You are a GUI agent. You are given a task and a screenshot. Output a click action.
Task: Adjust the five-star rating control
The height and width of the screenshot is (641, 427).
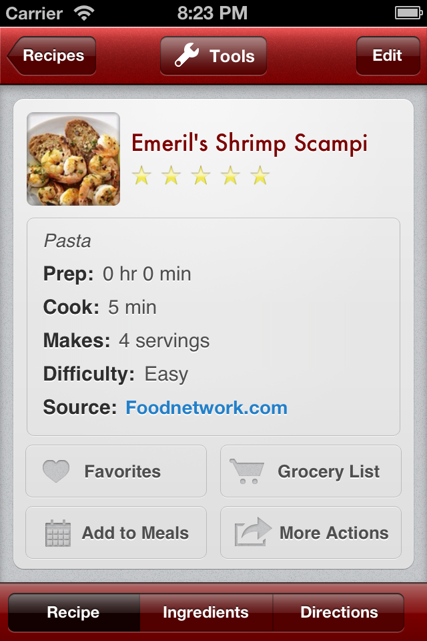click(x=199, y=175)
